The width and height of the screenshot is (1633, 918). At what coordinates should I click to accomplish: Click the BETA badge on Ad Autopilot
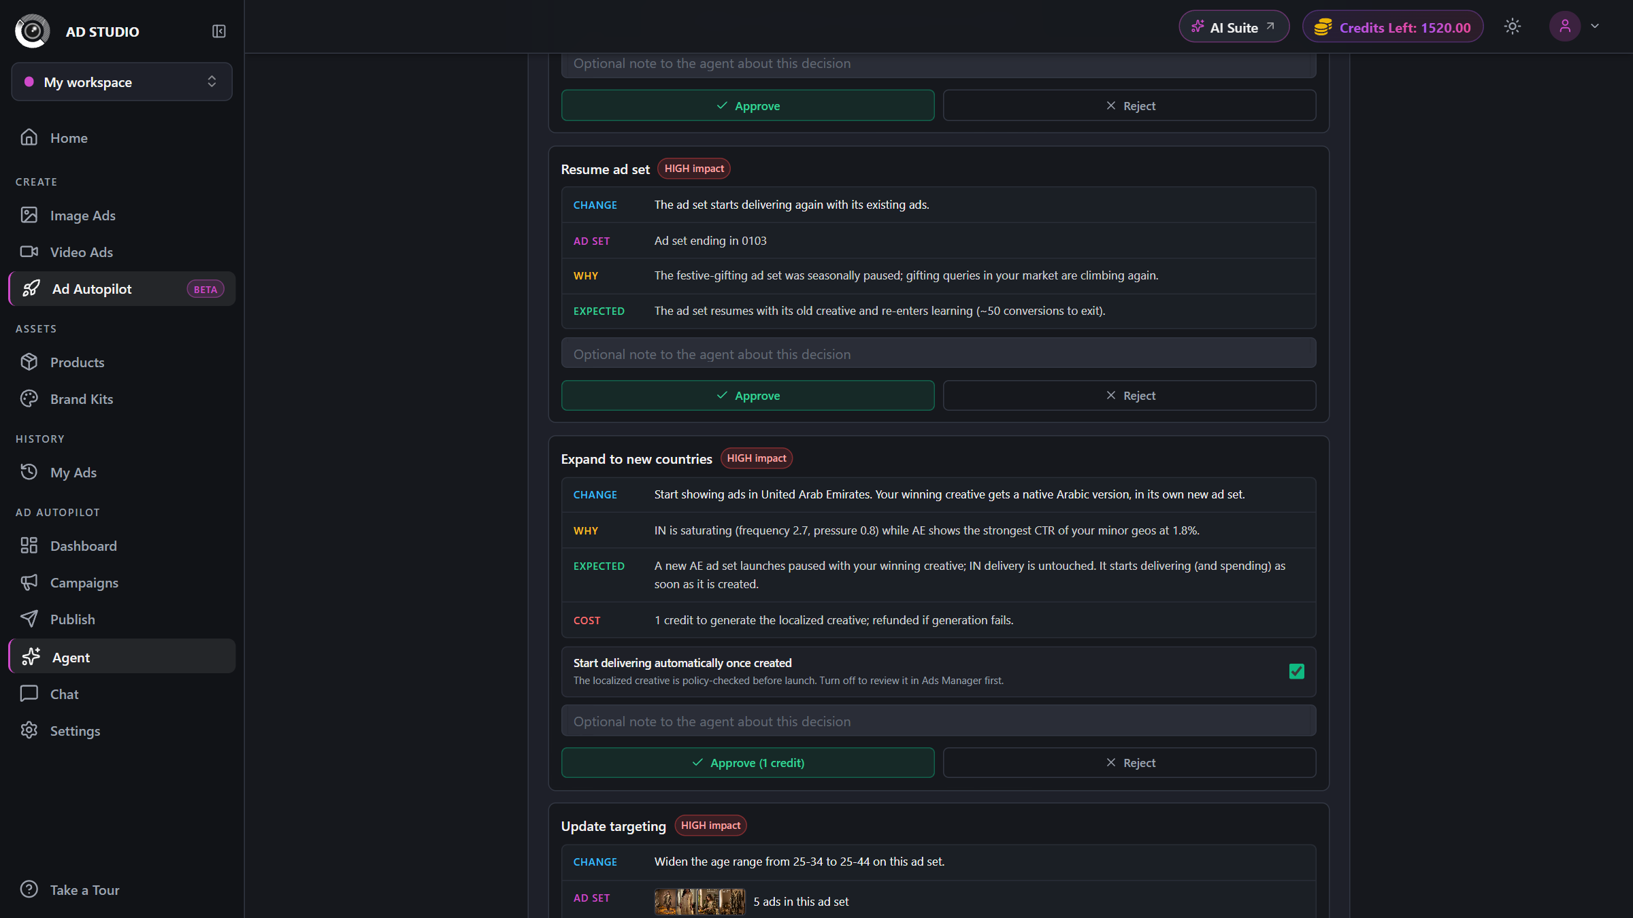(x=205, y=289)
